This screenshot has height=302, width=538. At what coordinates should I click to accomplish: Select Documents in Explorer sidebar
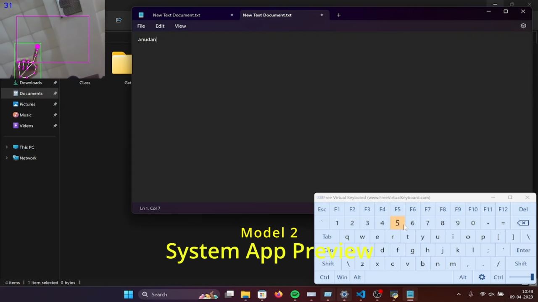[30, 93]
